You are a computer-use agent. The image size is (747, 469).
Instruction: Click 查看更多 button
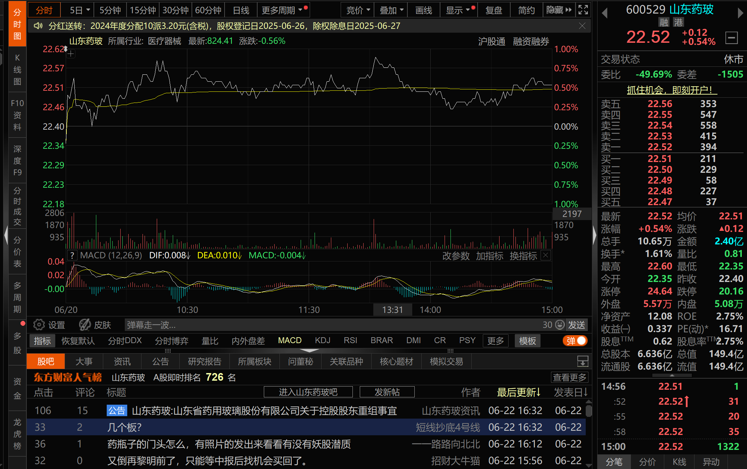pos(570,377)
